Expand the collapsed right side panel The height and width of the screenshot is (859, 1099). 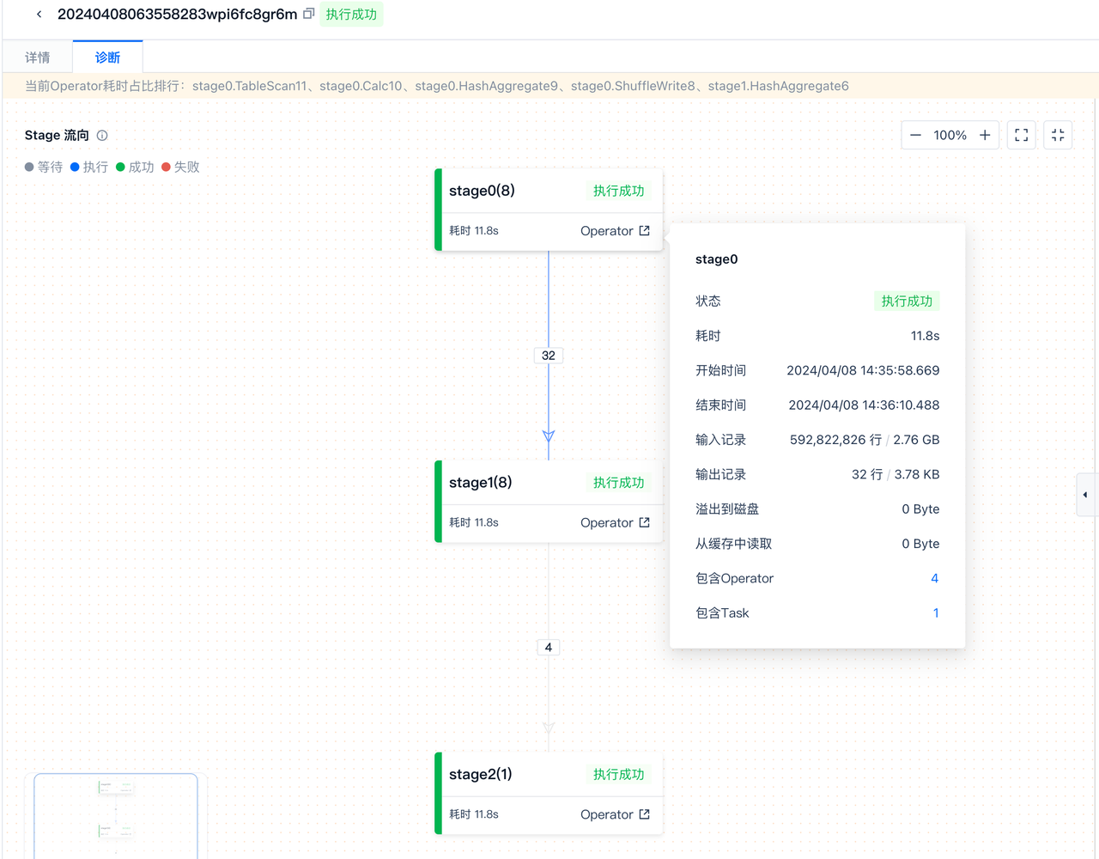(1085, 495)
